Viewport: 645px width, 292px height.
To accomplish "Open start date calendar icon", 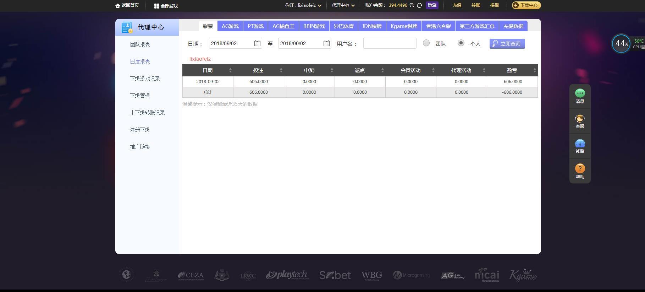I will click(x=257, y=43).
